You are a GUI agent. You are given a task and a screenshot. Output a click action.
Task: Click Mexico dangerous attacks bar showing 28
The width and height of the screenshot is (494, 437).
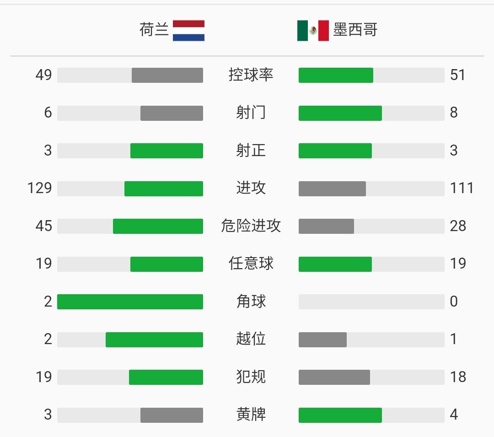(371, 226)
